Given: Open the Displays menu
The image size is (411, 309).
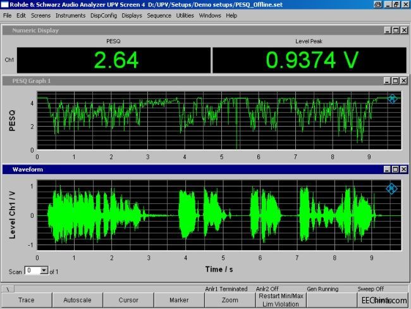Looking at the screenshot, I should [x=132, y=16].
